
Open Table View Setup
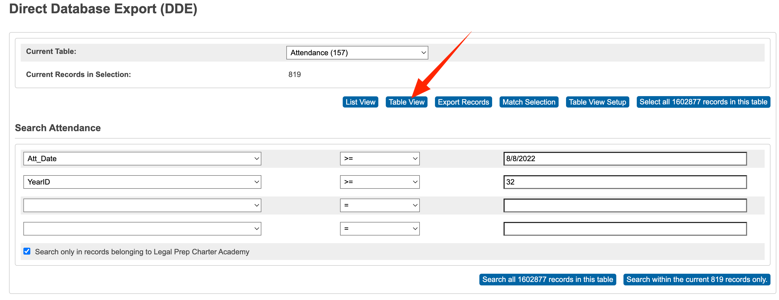pyautogui.click(x=597, y=102)
